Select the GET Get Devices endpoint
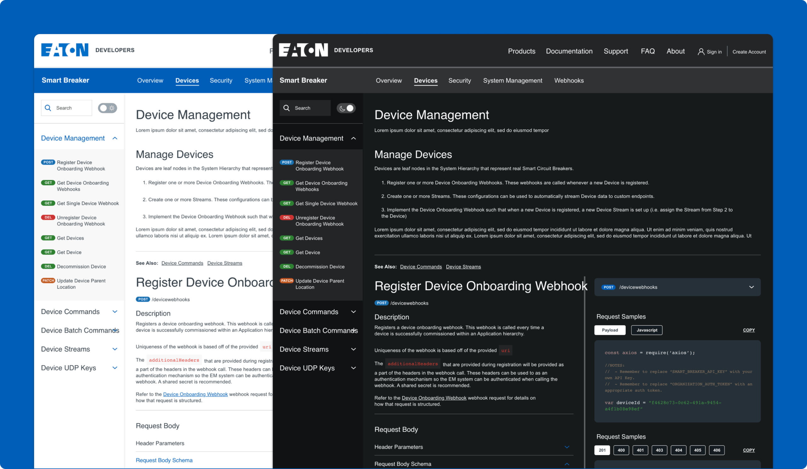Image resolution: width=807 pixels, height=469 pixels. [309, 238]
